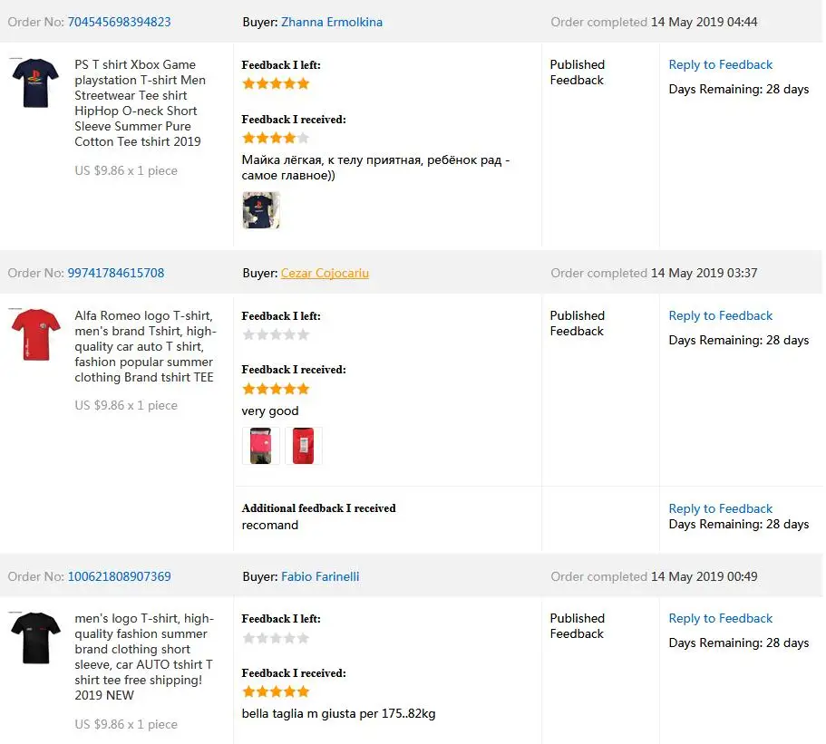This screenshot has width=826, height=744.
Task: Open the red Alfa Romeo T-shirt thumbnail
Action: (x=34, y=334)
